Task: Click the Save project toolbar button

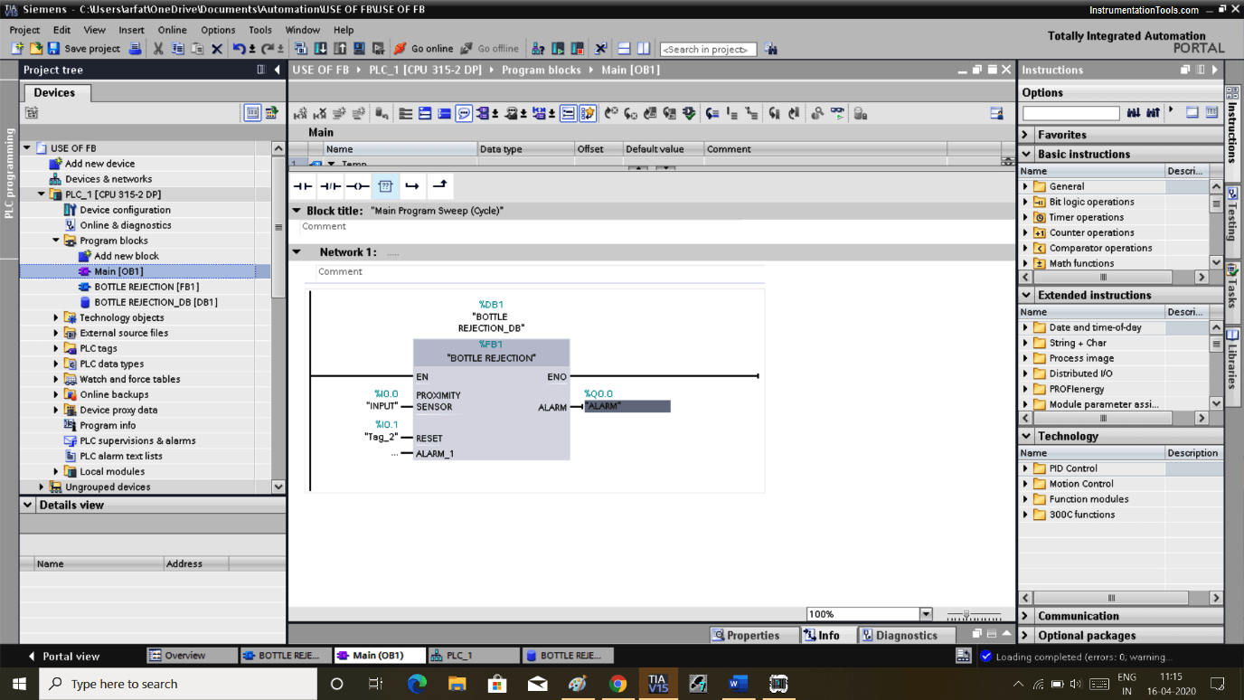Action: pyautogui.click(x=84, y=49)
